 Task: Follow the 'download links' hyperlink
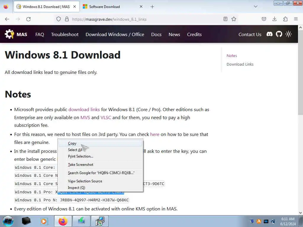tap(84, 109)
